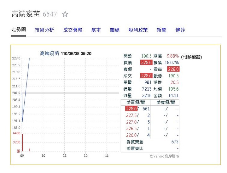Click the 18.07% amplitude value
The width and height of the screenshot is (227, 173).
click(x=172, y=63)
